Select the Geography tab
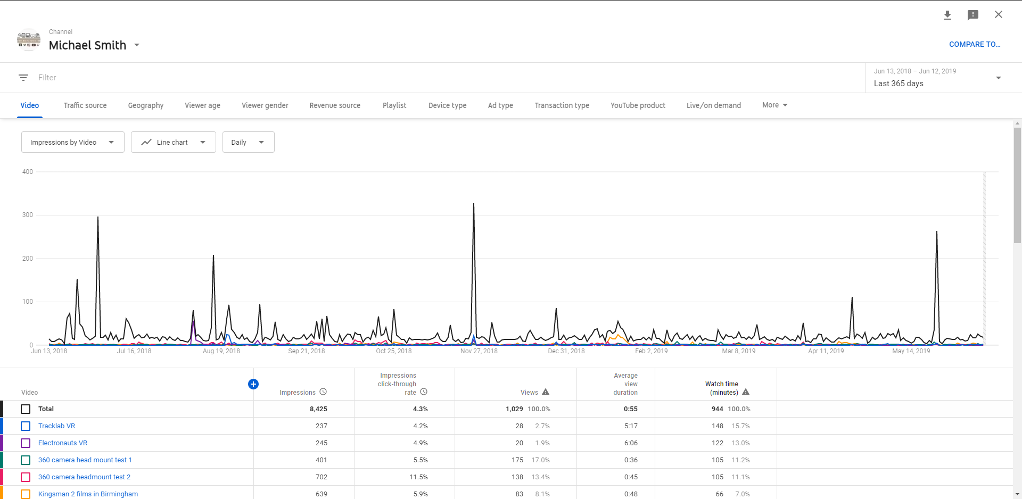This screenshot has width=1022, height=499. click(x=145, y=105)
